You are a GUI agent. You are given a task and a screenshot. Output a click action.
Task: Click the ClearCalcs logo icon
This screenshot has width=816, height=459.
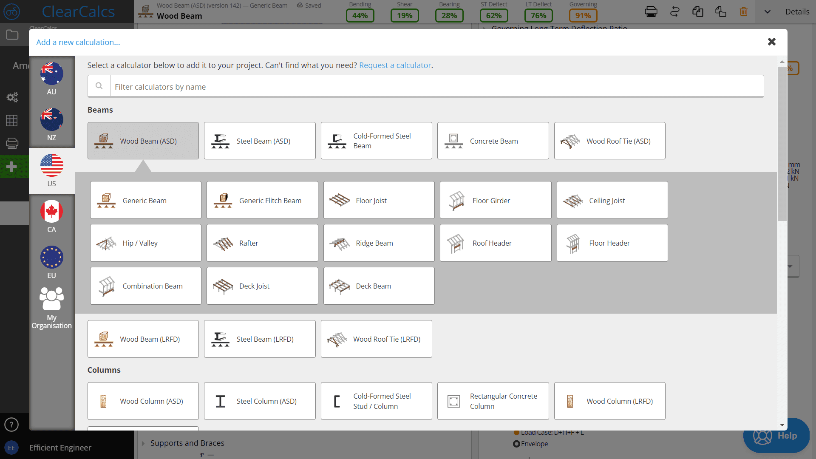click(x=12, y=12)
